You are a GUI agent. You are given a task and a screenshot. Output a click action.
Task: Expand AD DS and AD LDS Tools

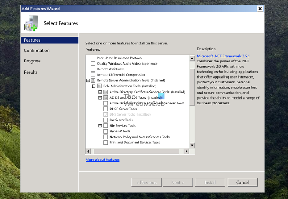coord(100,98)
